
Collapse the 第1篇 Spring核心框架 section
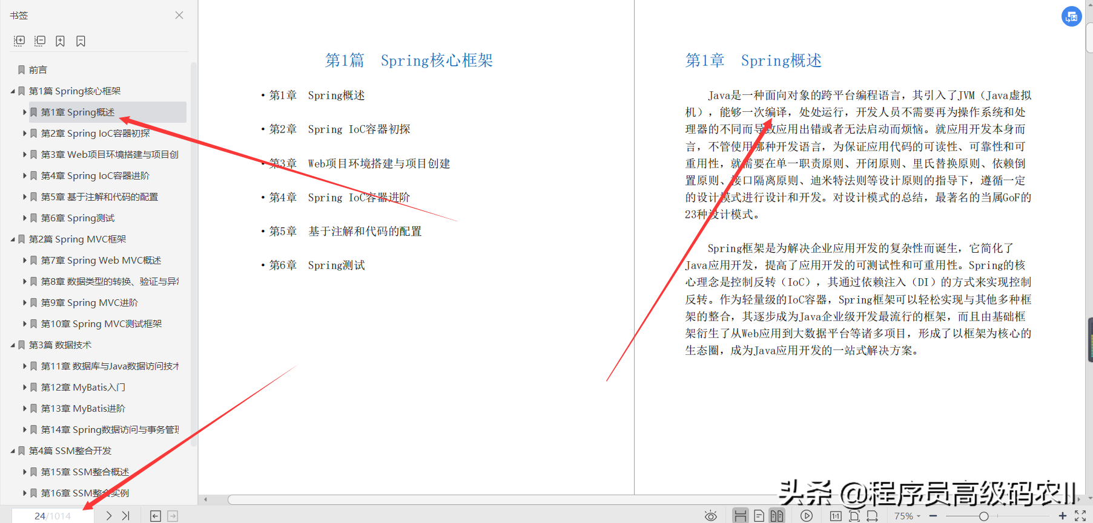point(13,91)
